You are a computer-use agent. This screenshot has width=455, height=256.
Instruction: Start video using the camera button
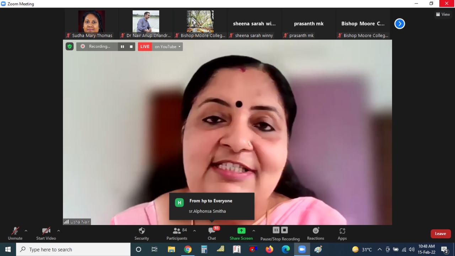click(46, 234)
